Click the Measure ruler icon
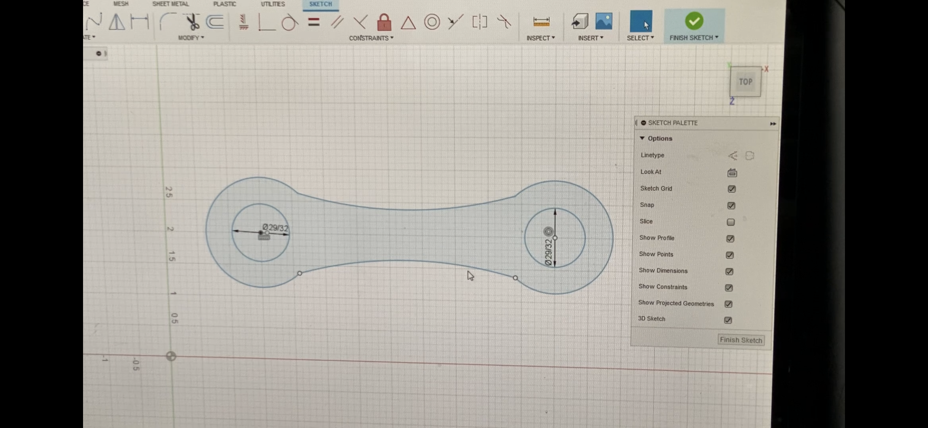928x428 pixels. [x=541, y=22]
